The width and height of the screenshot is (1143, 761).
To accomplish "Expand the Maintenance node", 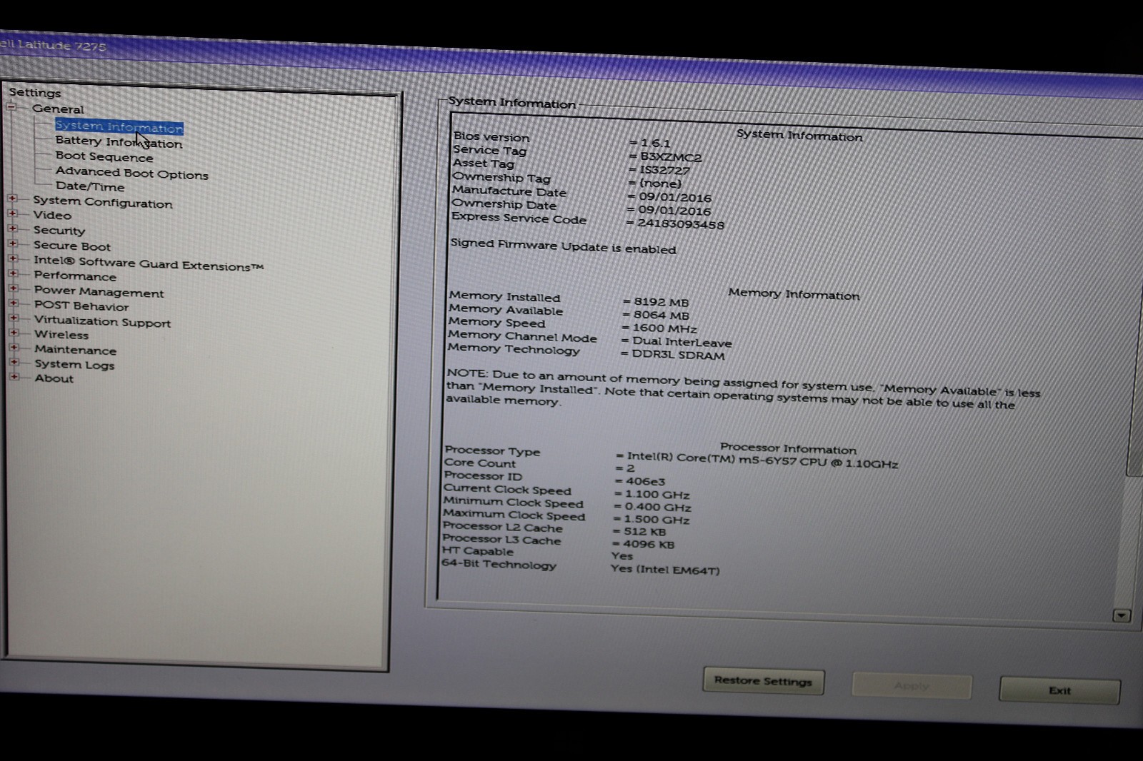I will [x=14, y=348].
